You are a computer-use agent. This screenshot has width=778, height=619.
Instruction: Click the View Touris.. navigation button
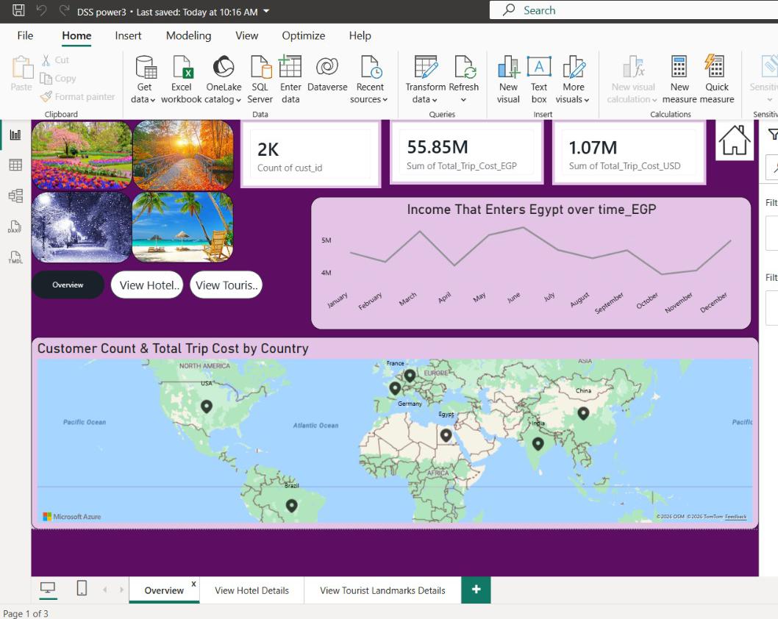click(x=226, y=285)
